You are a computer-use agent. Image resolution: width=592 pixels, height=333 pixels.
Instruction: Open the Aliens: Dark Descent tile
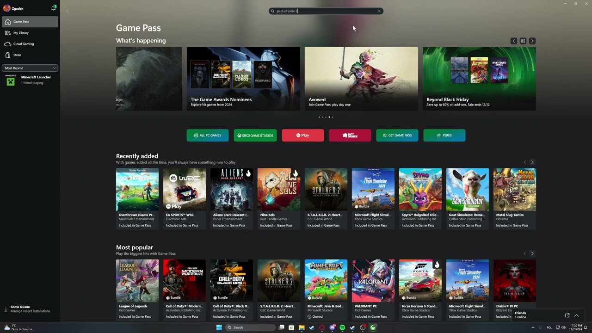coord(232,198)
